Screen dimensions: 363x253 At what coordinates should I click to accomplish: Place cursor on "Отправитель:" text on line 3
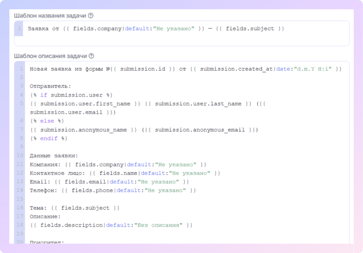(x=50, y=86)
